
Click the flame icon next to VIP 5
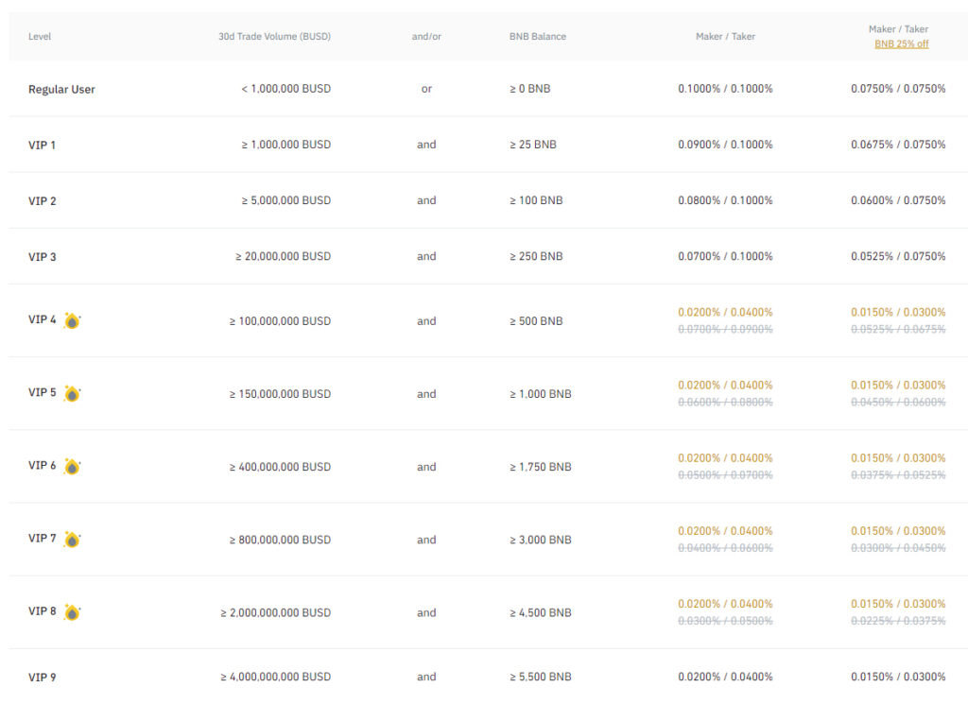(x=72, y=394)
